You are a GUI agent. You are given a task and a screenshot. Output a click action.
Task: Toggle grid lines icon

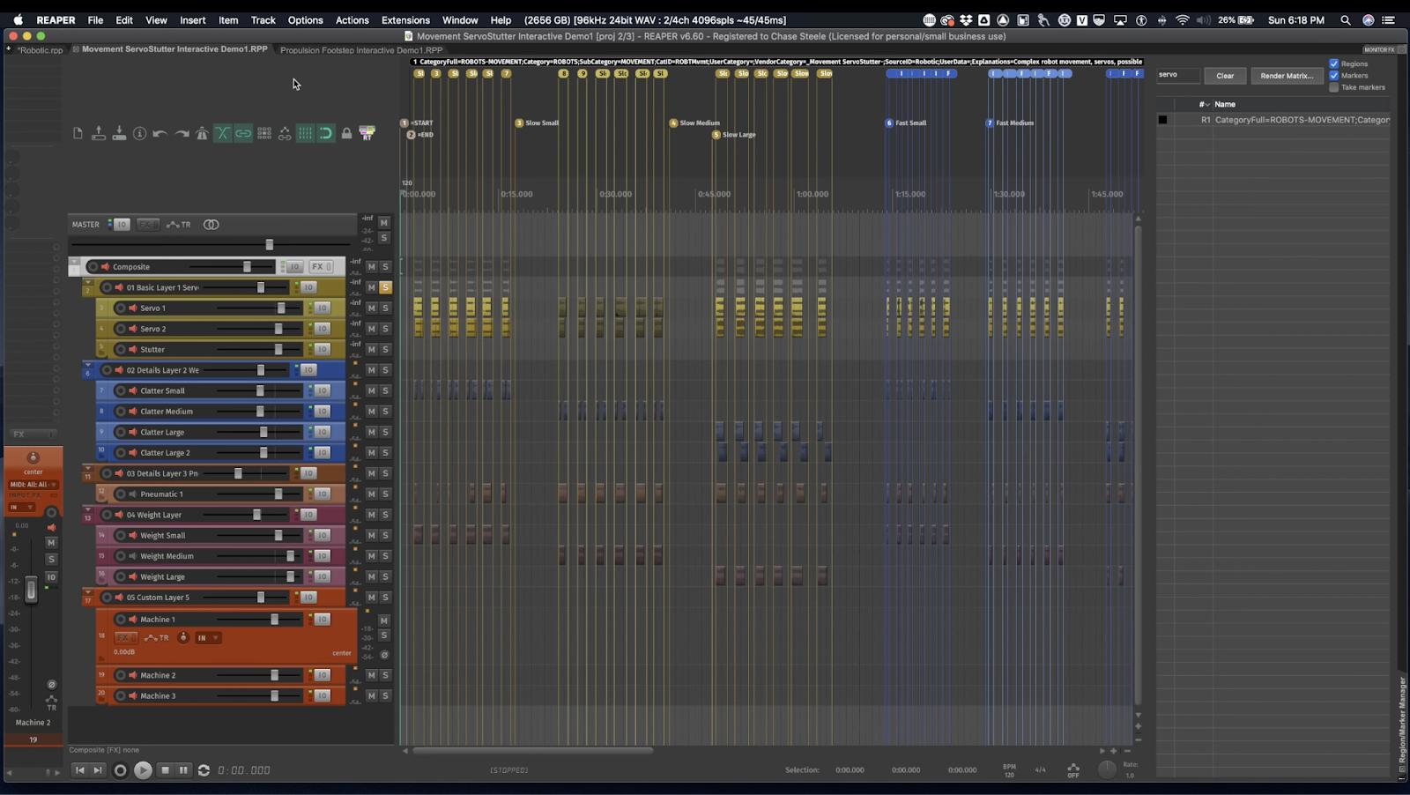(x=305, y=133)
